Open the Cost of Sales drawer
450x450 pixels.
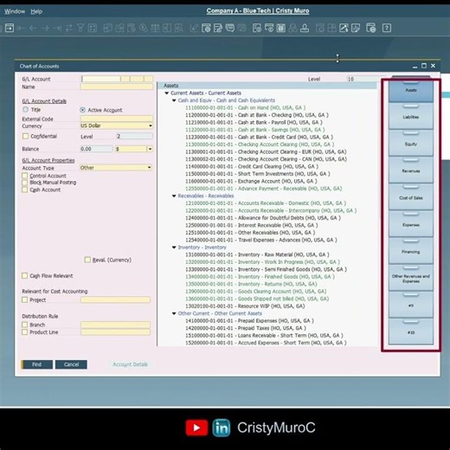411,197
